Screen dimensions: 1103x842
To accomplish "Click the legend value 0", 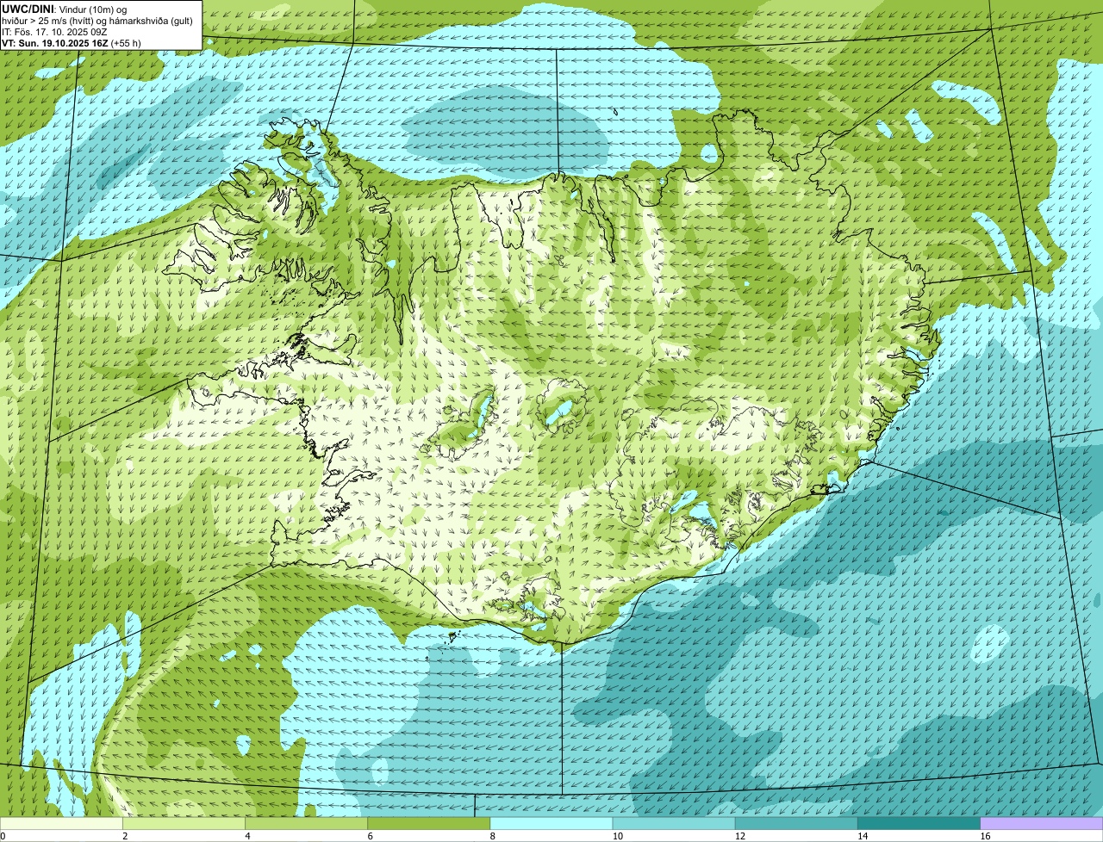I will coord(3,836).
